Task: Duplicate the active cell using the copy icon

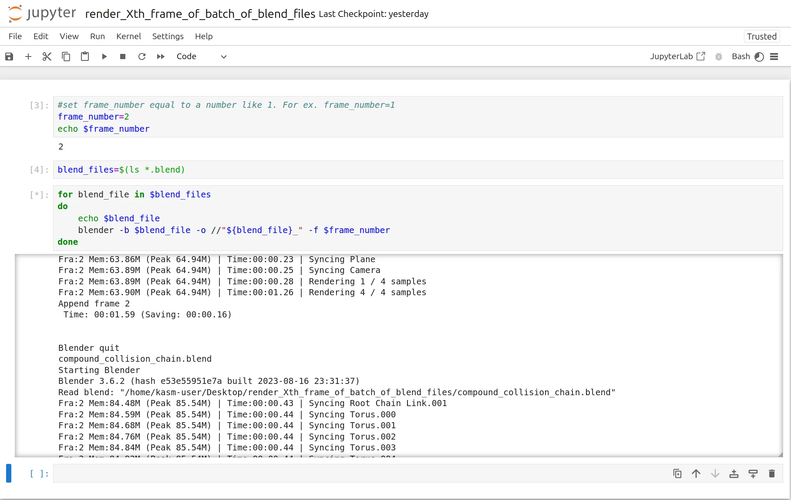Action: pyautogui.click(x=677, y=473)
